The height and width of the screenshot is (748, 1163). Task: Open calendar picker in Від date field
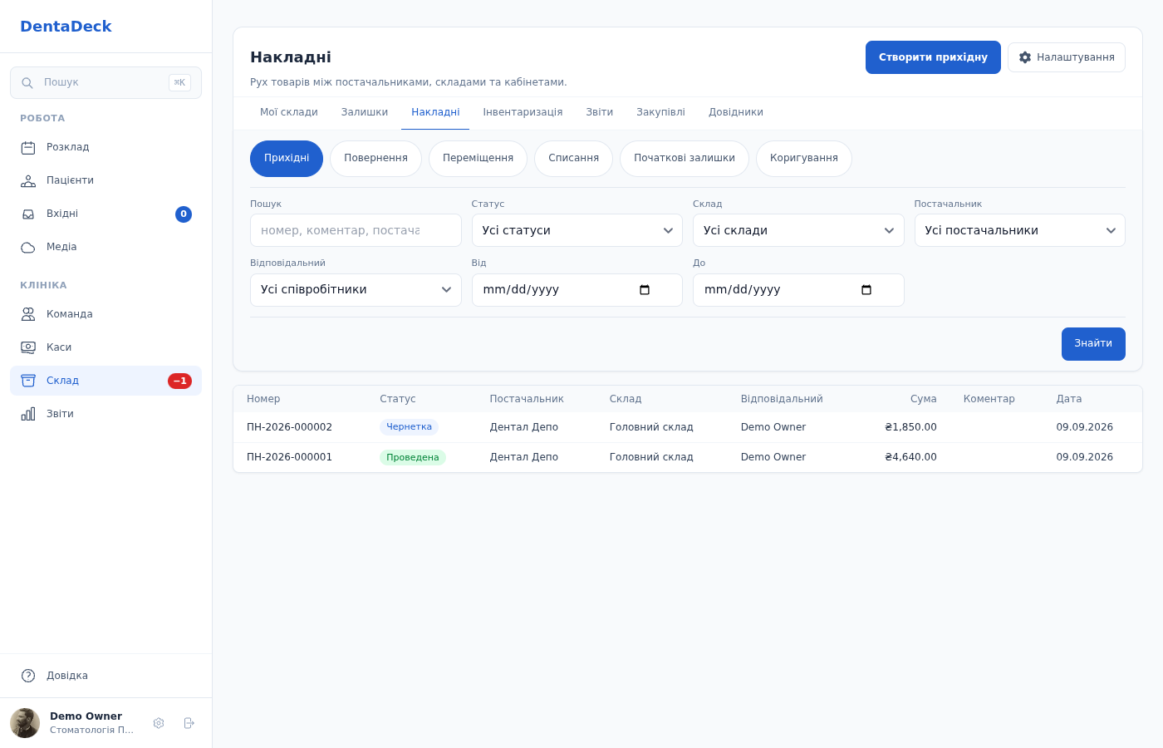tap(645, 290)
